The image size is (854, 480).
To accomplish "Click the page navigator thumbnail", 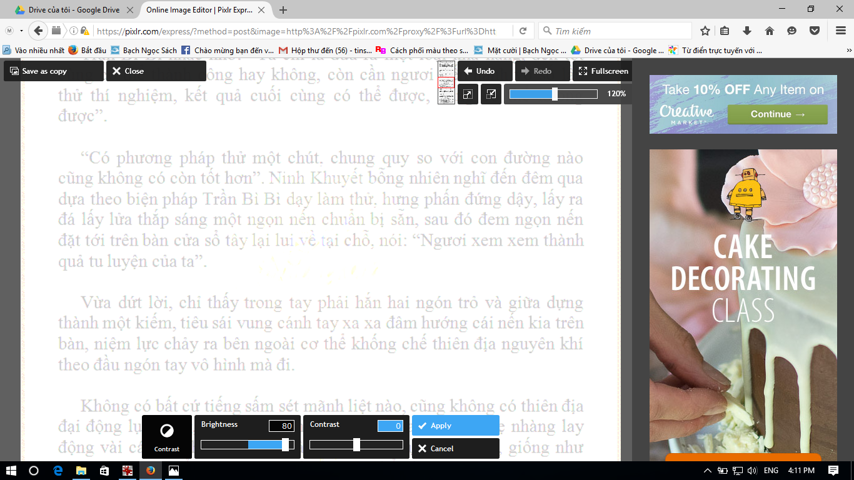I will [446, 82].
